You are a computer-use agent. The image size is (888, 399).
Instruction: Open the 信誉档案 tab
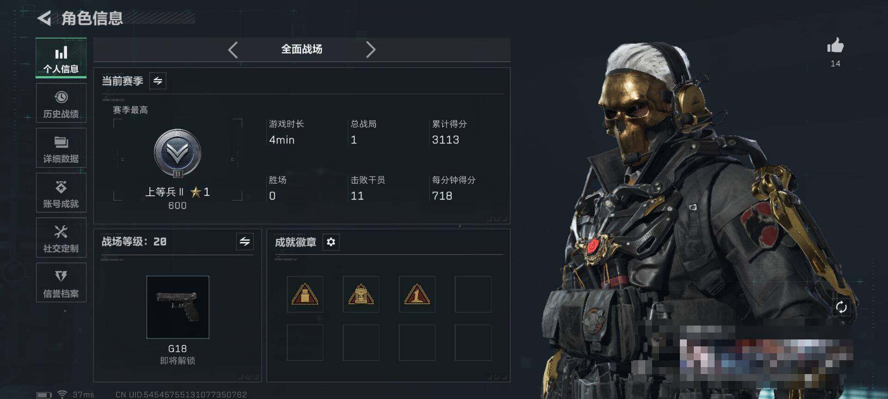click(61, 283)
